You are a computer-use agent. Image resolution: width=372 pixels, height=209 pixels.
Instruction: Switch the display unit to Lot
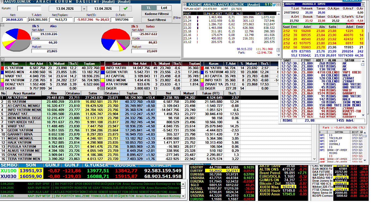[164, 8]
